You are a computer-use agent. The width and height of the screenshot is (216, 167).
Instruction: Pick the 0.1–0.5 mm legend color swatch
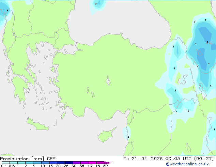(6, 163)
